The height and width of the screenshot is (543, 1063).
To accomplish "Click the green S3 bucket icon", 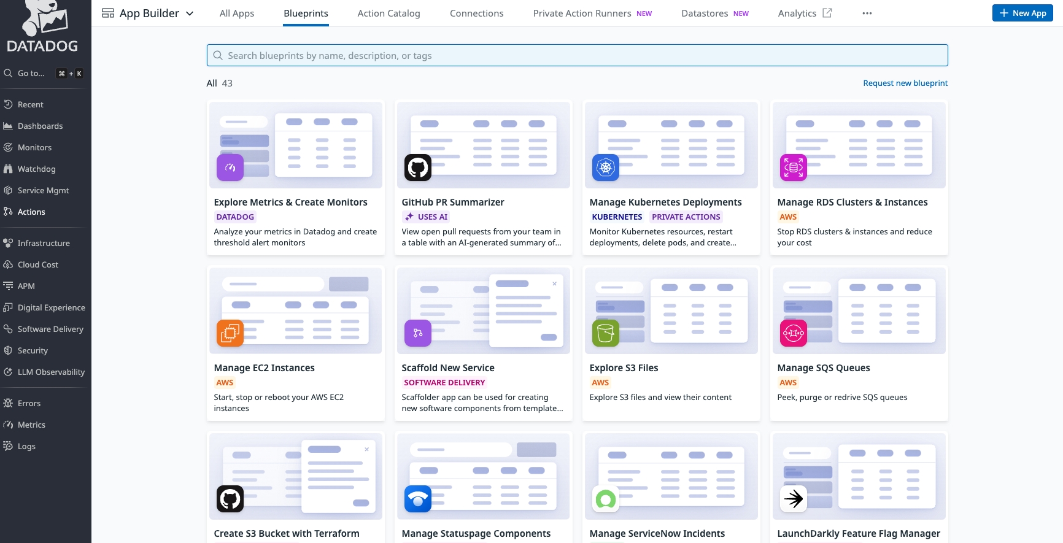I will point(605,333).
